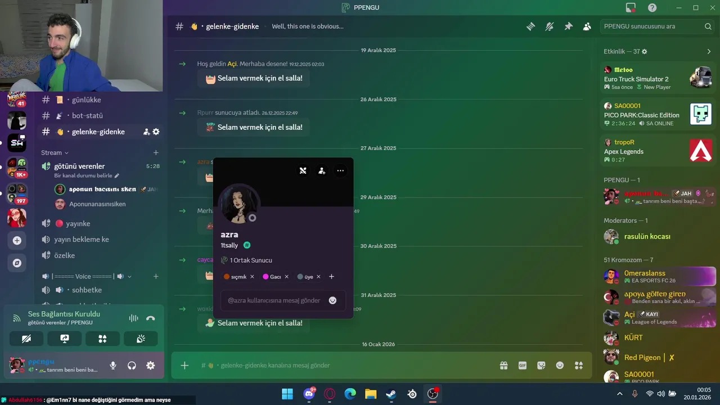Click the 1 Ortak Sunucu link
Screen dimensions: 720x405
point(246,260)
